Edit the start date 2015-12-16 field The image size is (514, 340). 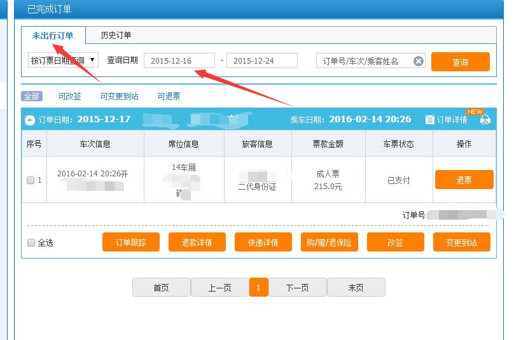click(179, 60)
